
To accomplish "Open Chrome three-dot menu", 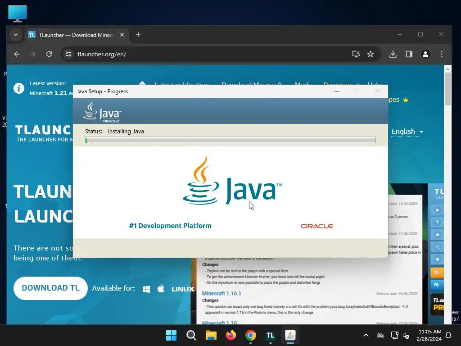I will (441, 54).
